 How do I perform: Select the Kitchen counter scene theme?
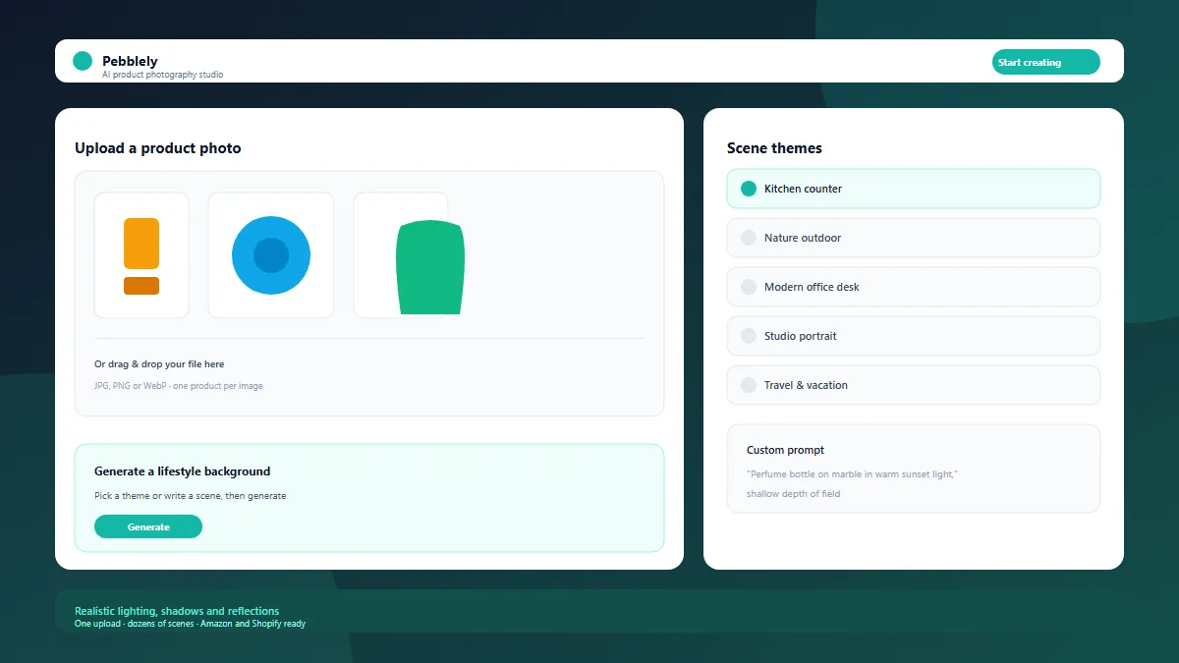(914, 189)
